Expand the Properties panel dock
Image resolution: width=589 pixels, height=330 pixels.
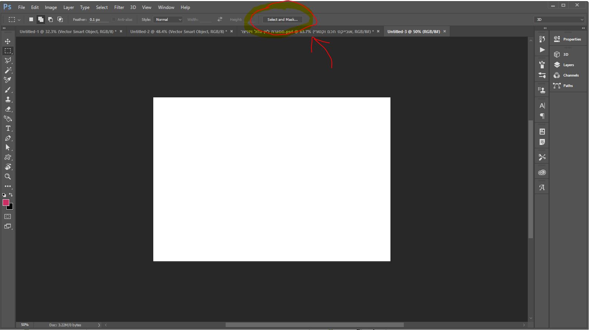tap(583, 28)
